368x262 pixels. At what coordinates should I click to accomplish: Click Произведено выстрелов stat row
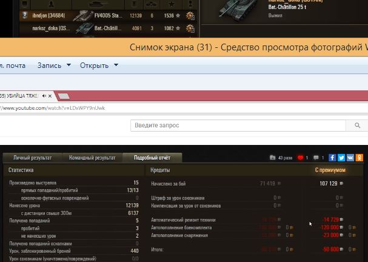tap(74, 183)
